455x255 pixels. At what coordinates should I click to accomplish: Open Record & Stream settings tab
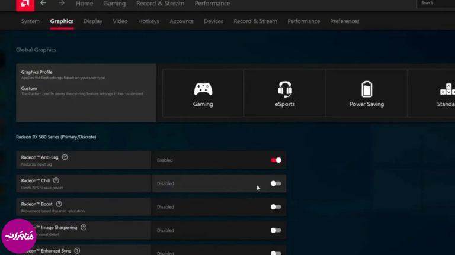[255, 21]
